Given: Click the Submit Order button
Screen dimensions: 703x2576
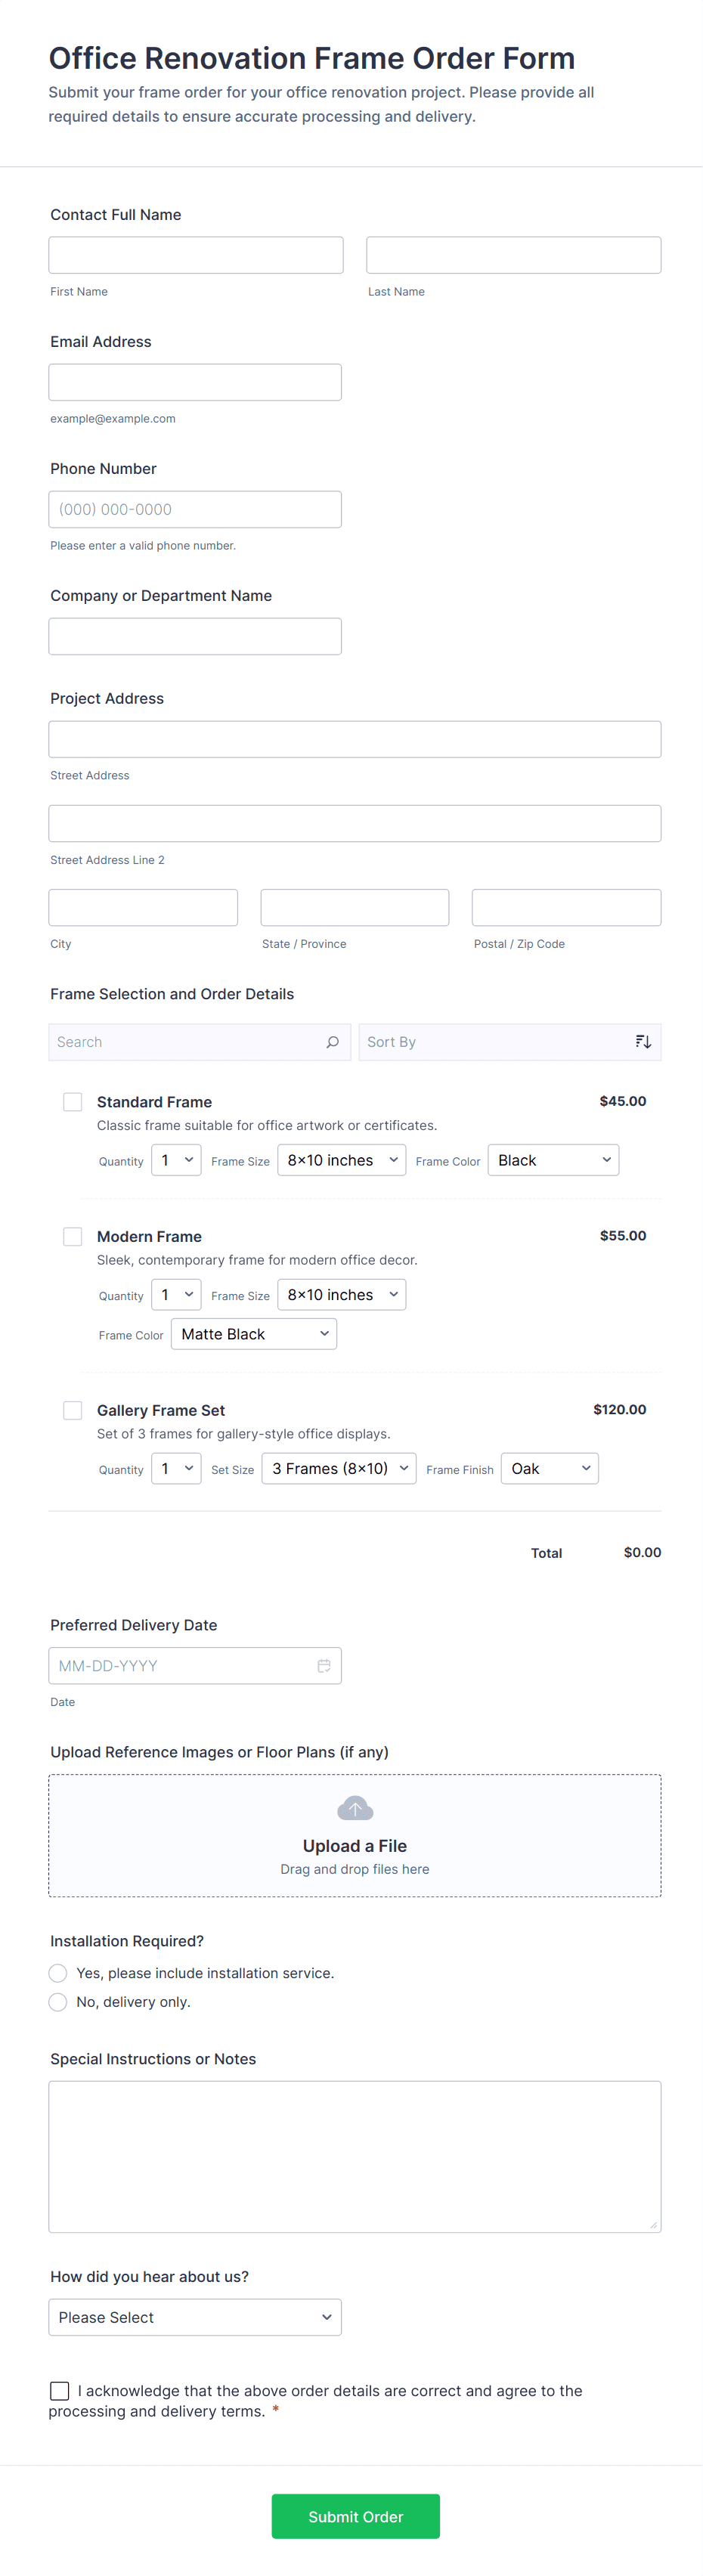Looking at the screenshot, I should coord(355,2517).
